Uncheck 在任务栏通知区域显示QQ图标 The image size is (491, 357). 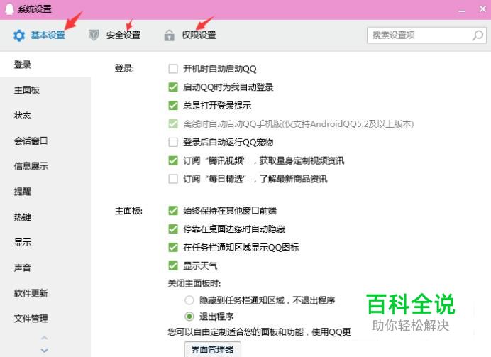tap(173, 248)
